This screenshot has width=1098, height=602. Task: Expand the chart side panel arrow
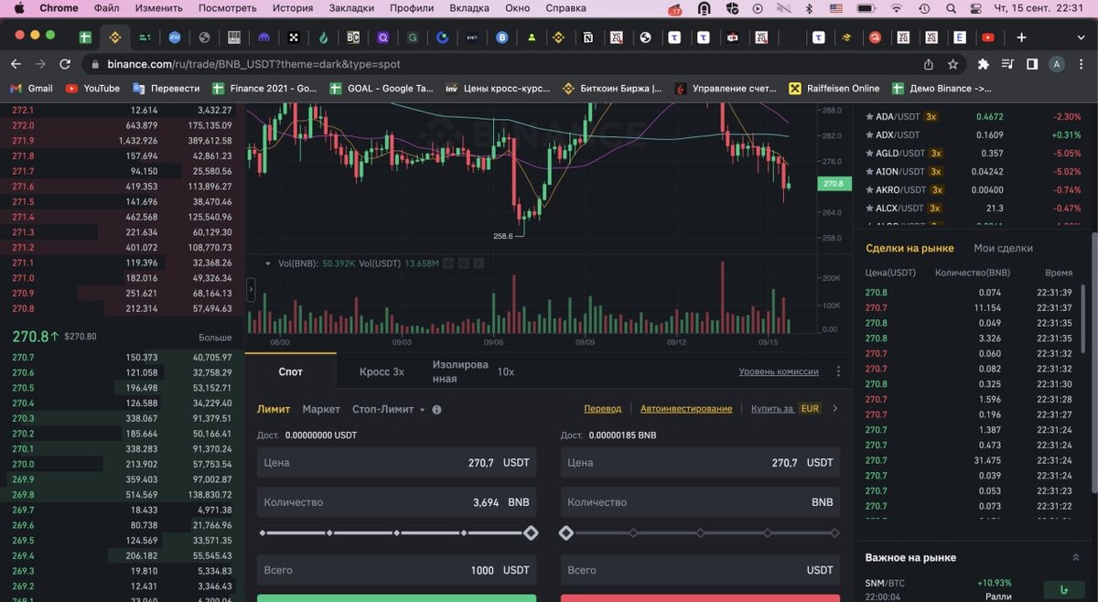(251, 289)
